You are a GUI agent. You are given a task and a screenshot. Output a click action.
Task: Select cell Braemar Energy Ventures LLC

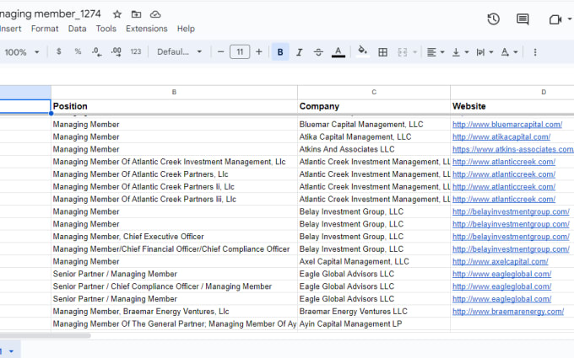pos(374,312)
